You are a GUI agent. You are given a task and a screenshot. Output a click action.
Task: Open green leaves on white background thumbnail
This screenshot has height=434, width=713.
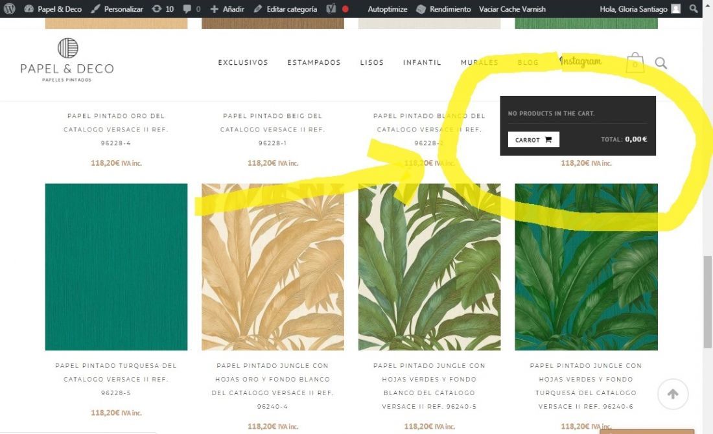[x=429, y=267]
